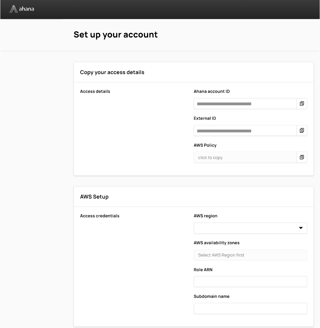Click the 'Access details' label
Viewport: 320px width, 328px height.
pyautogui.click(x=95, y=91)
